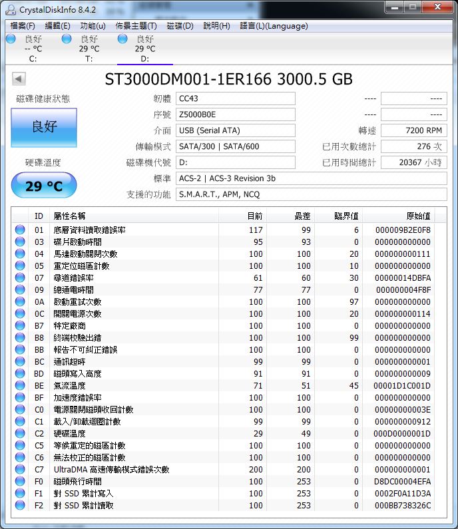
Task: Select the D: drive label
Action: click(145, 59)
